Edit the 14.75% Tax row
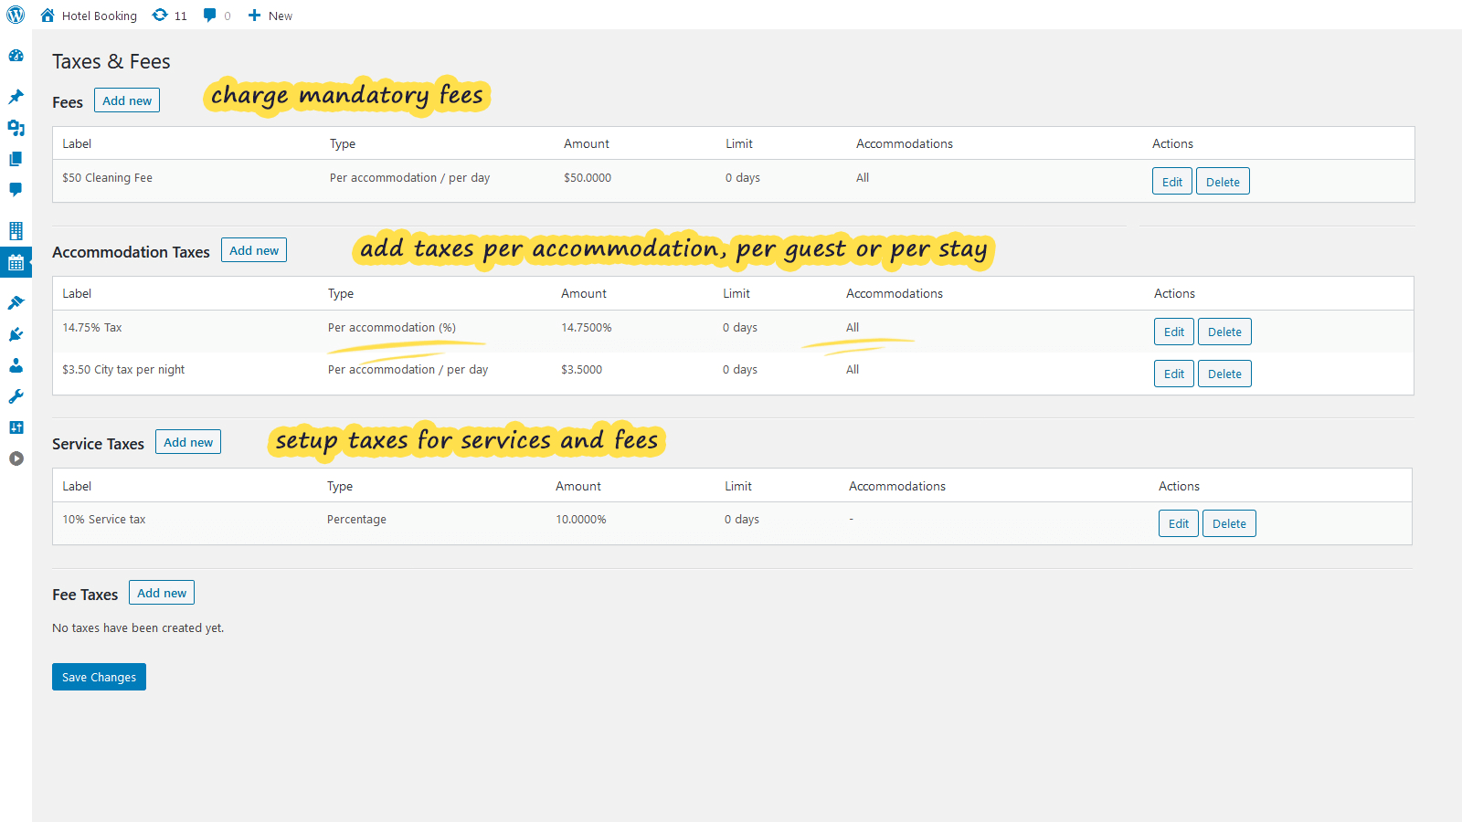The height and width of the screenshot is (822, 1462). [x=1174, y=332]
